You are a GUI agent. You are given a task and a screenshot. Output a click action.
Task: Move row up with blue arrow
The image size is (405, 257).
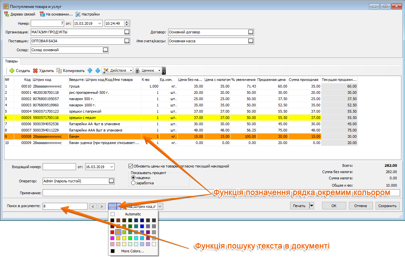[x=90, y=70]
